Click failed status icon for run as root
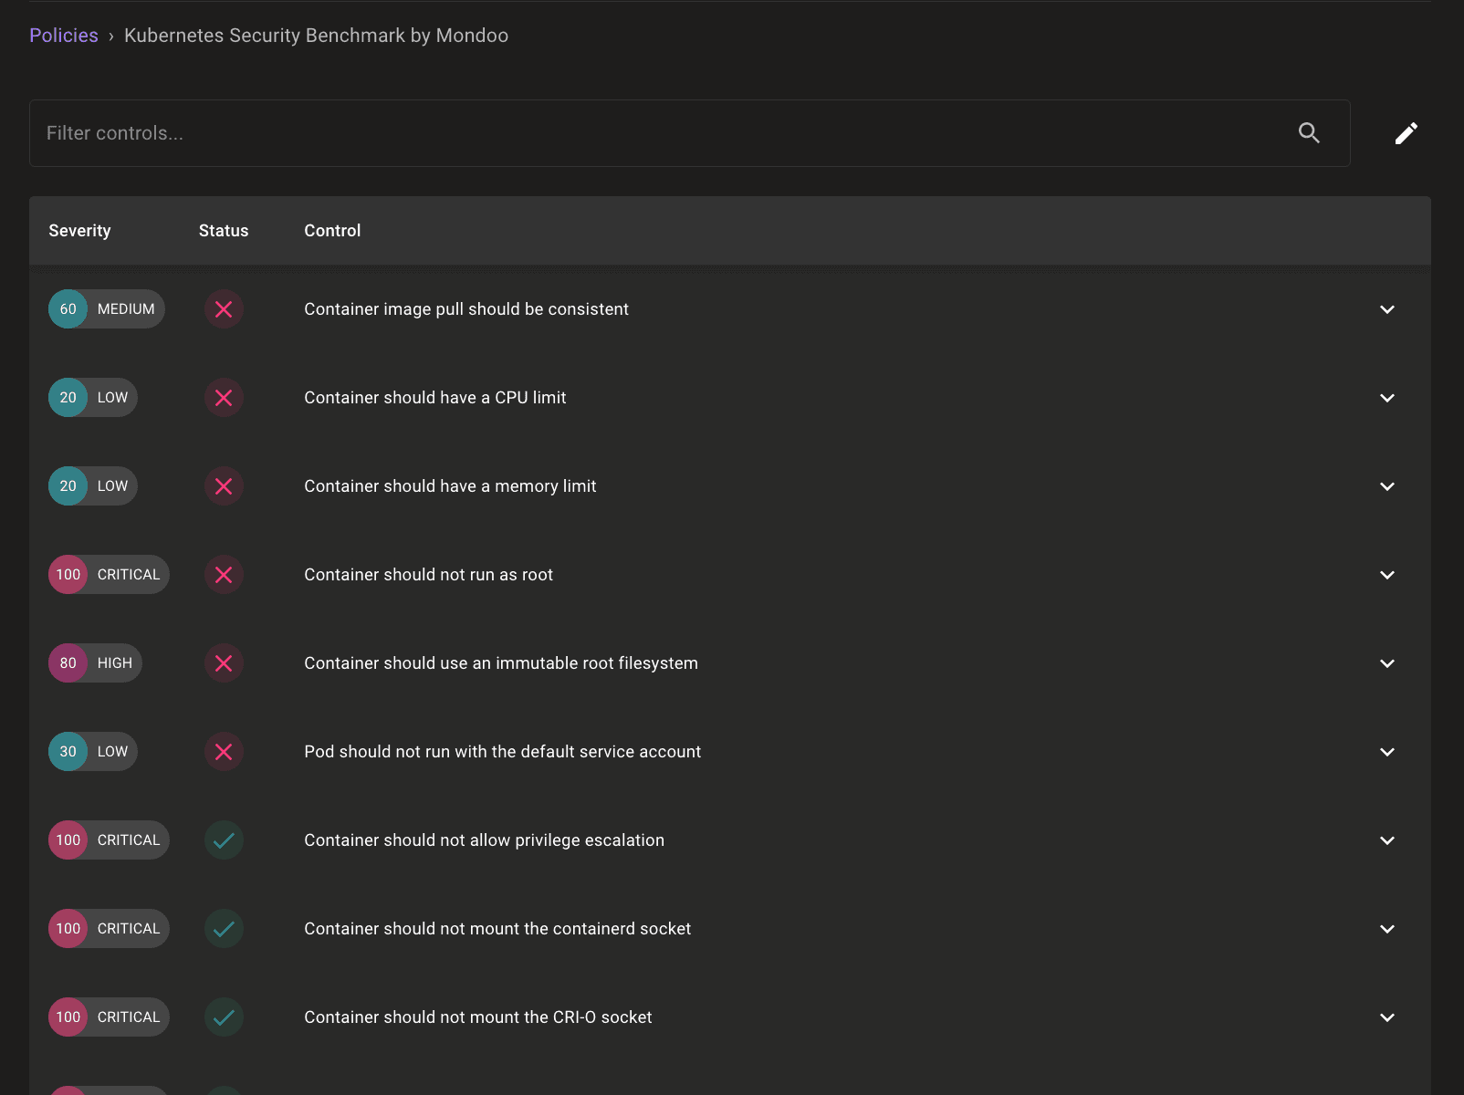Image resolution: width=1464 pixels, height=1095 pixels. tap(224, 575)
